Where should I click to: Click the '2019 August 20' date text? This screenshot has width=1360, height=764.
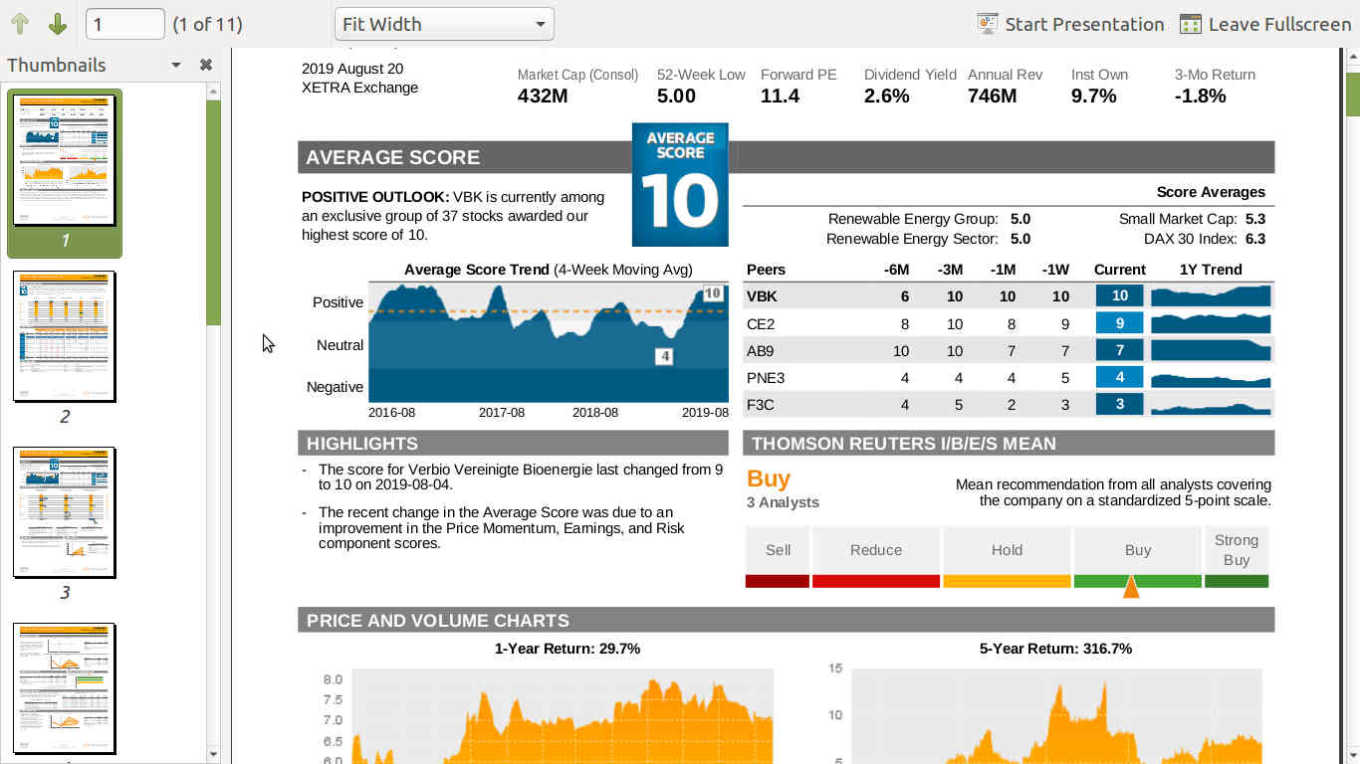point(353,69)
